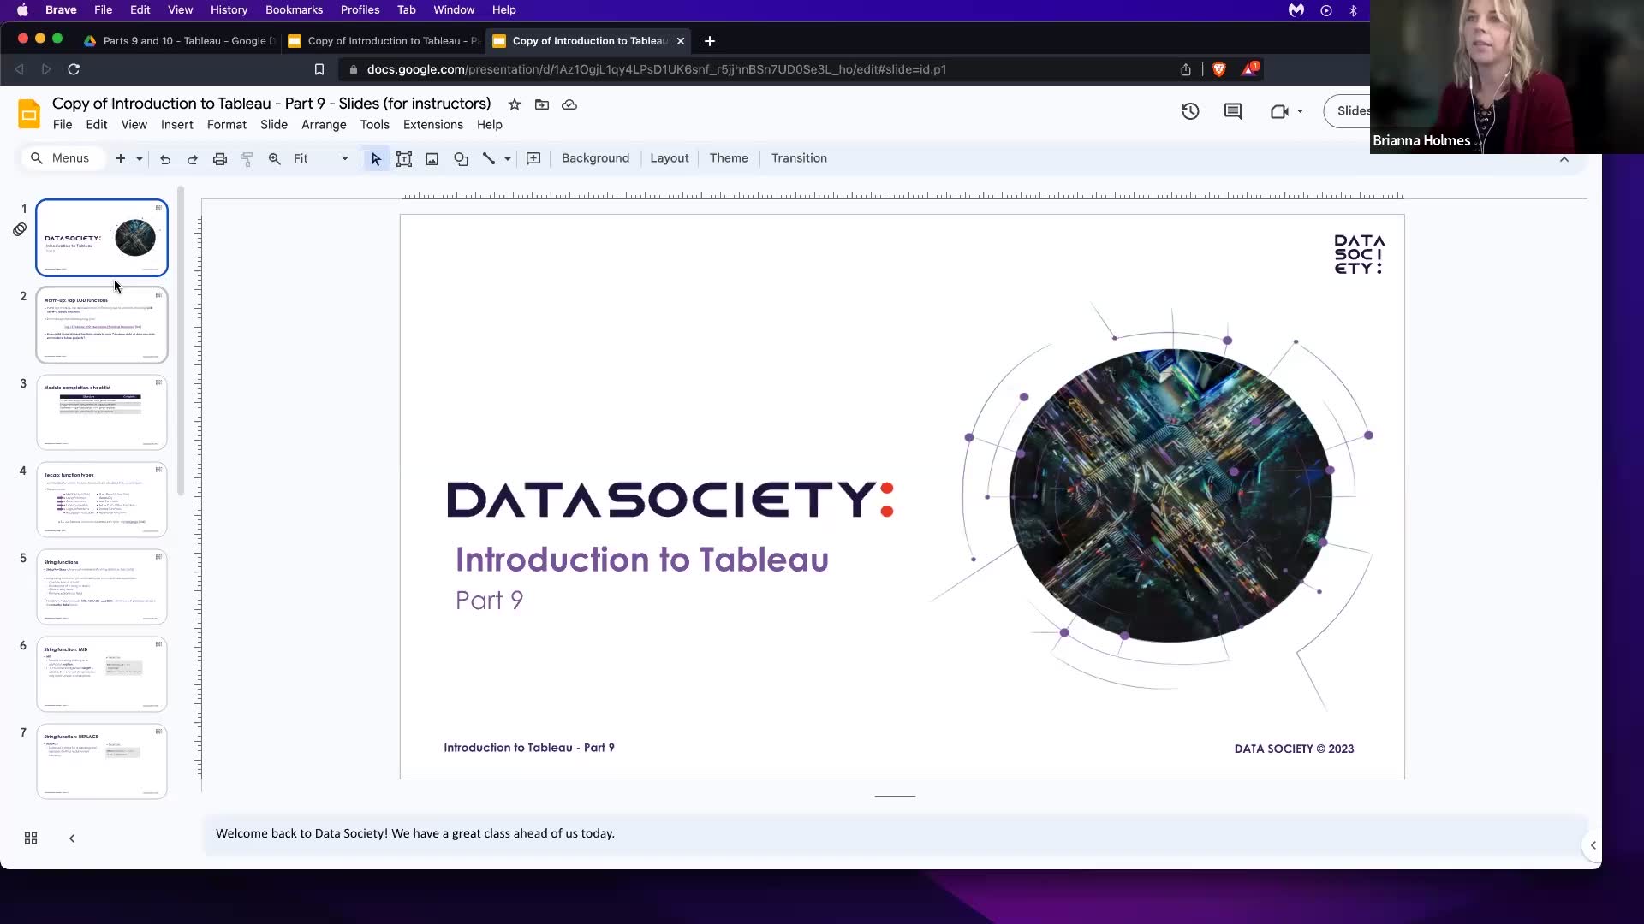The image size is (1644, 924).
Task: Reload the page in Brave
Action: pyautogui.click(x=74, y=69)
